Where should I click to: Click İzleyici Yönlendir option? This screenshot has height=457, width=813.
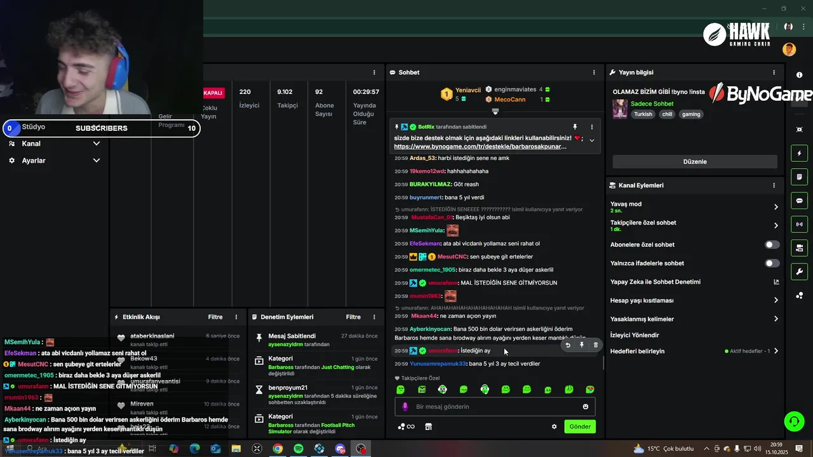pos(635,335)
